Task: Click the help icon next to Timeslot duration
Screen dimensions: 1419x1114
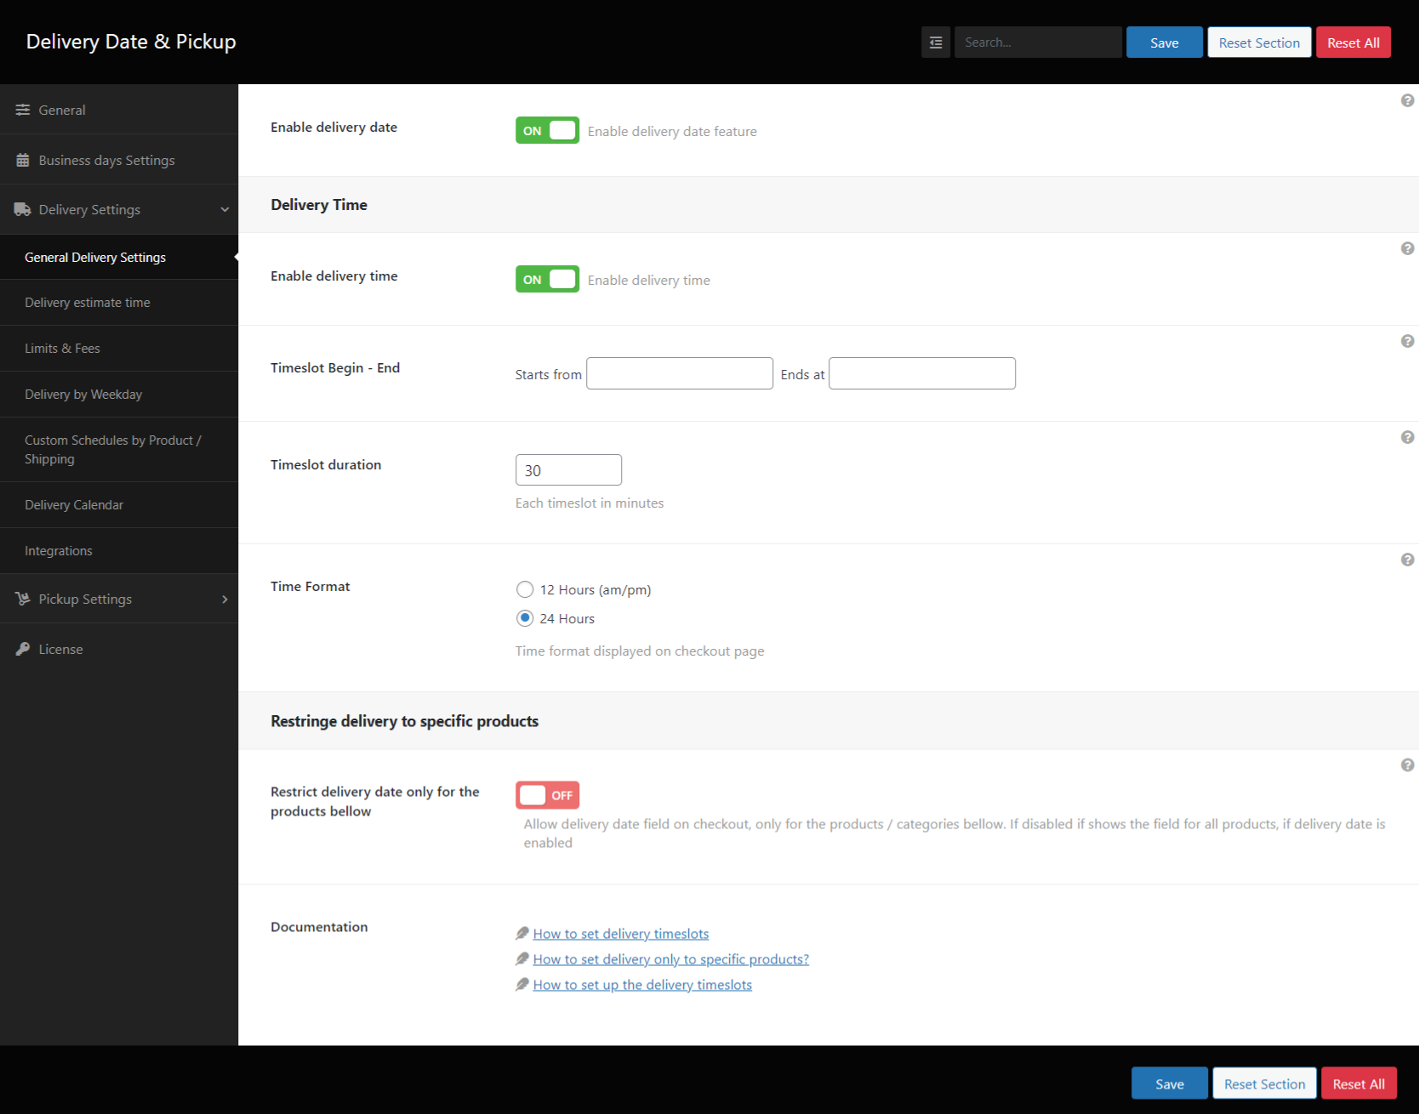Action: click(x=1407, y=436)
